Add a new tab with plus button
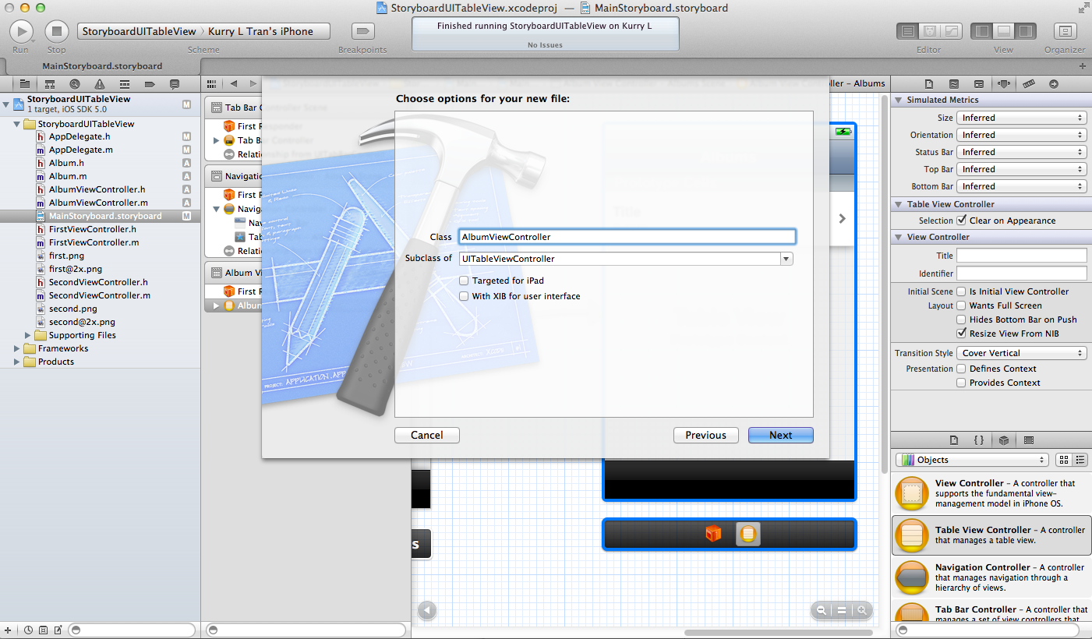This screenshot has width=1092, height=639. point(1083,66)
